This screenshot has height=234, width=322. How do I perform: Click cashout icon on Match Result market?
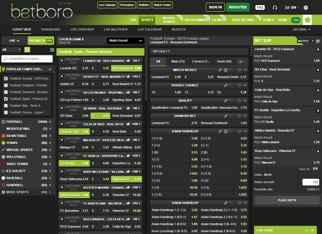(x=225, y=70)
